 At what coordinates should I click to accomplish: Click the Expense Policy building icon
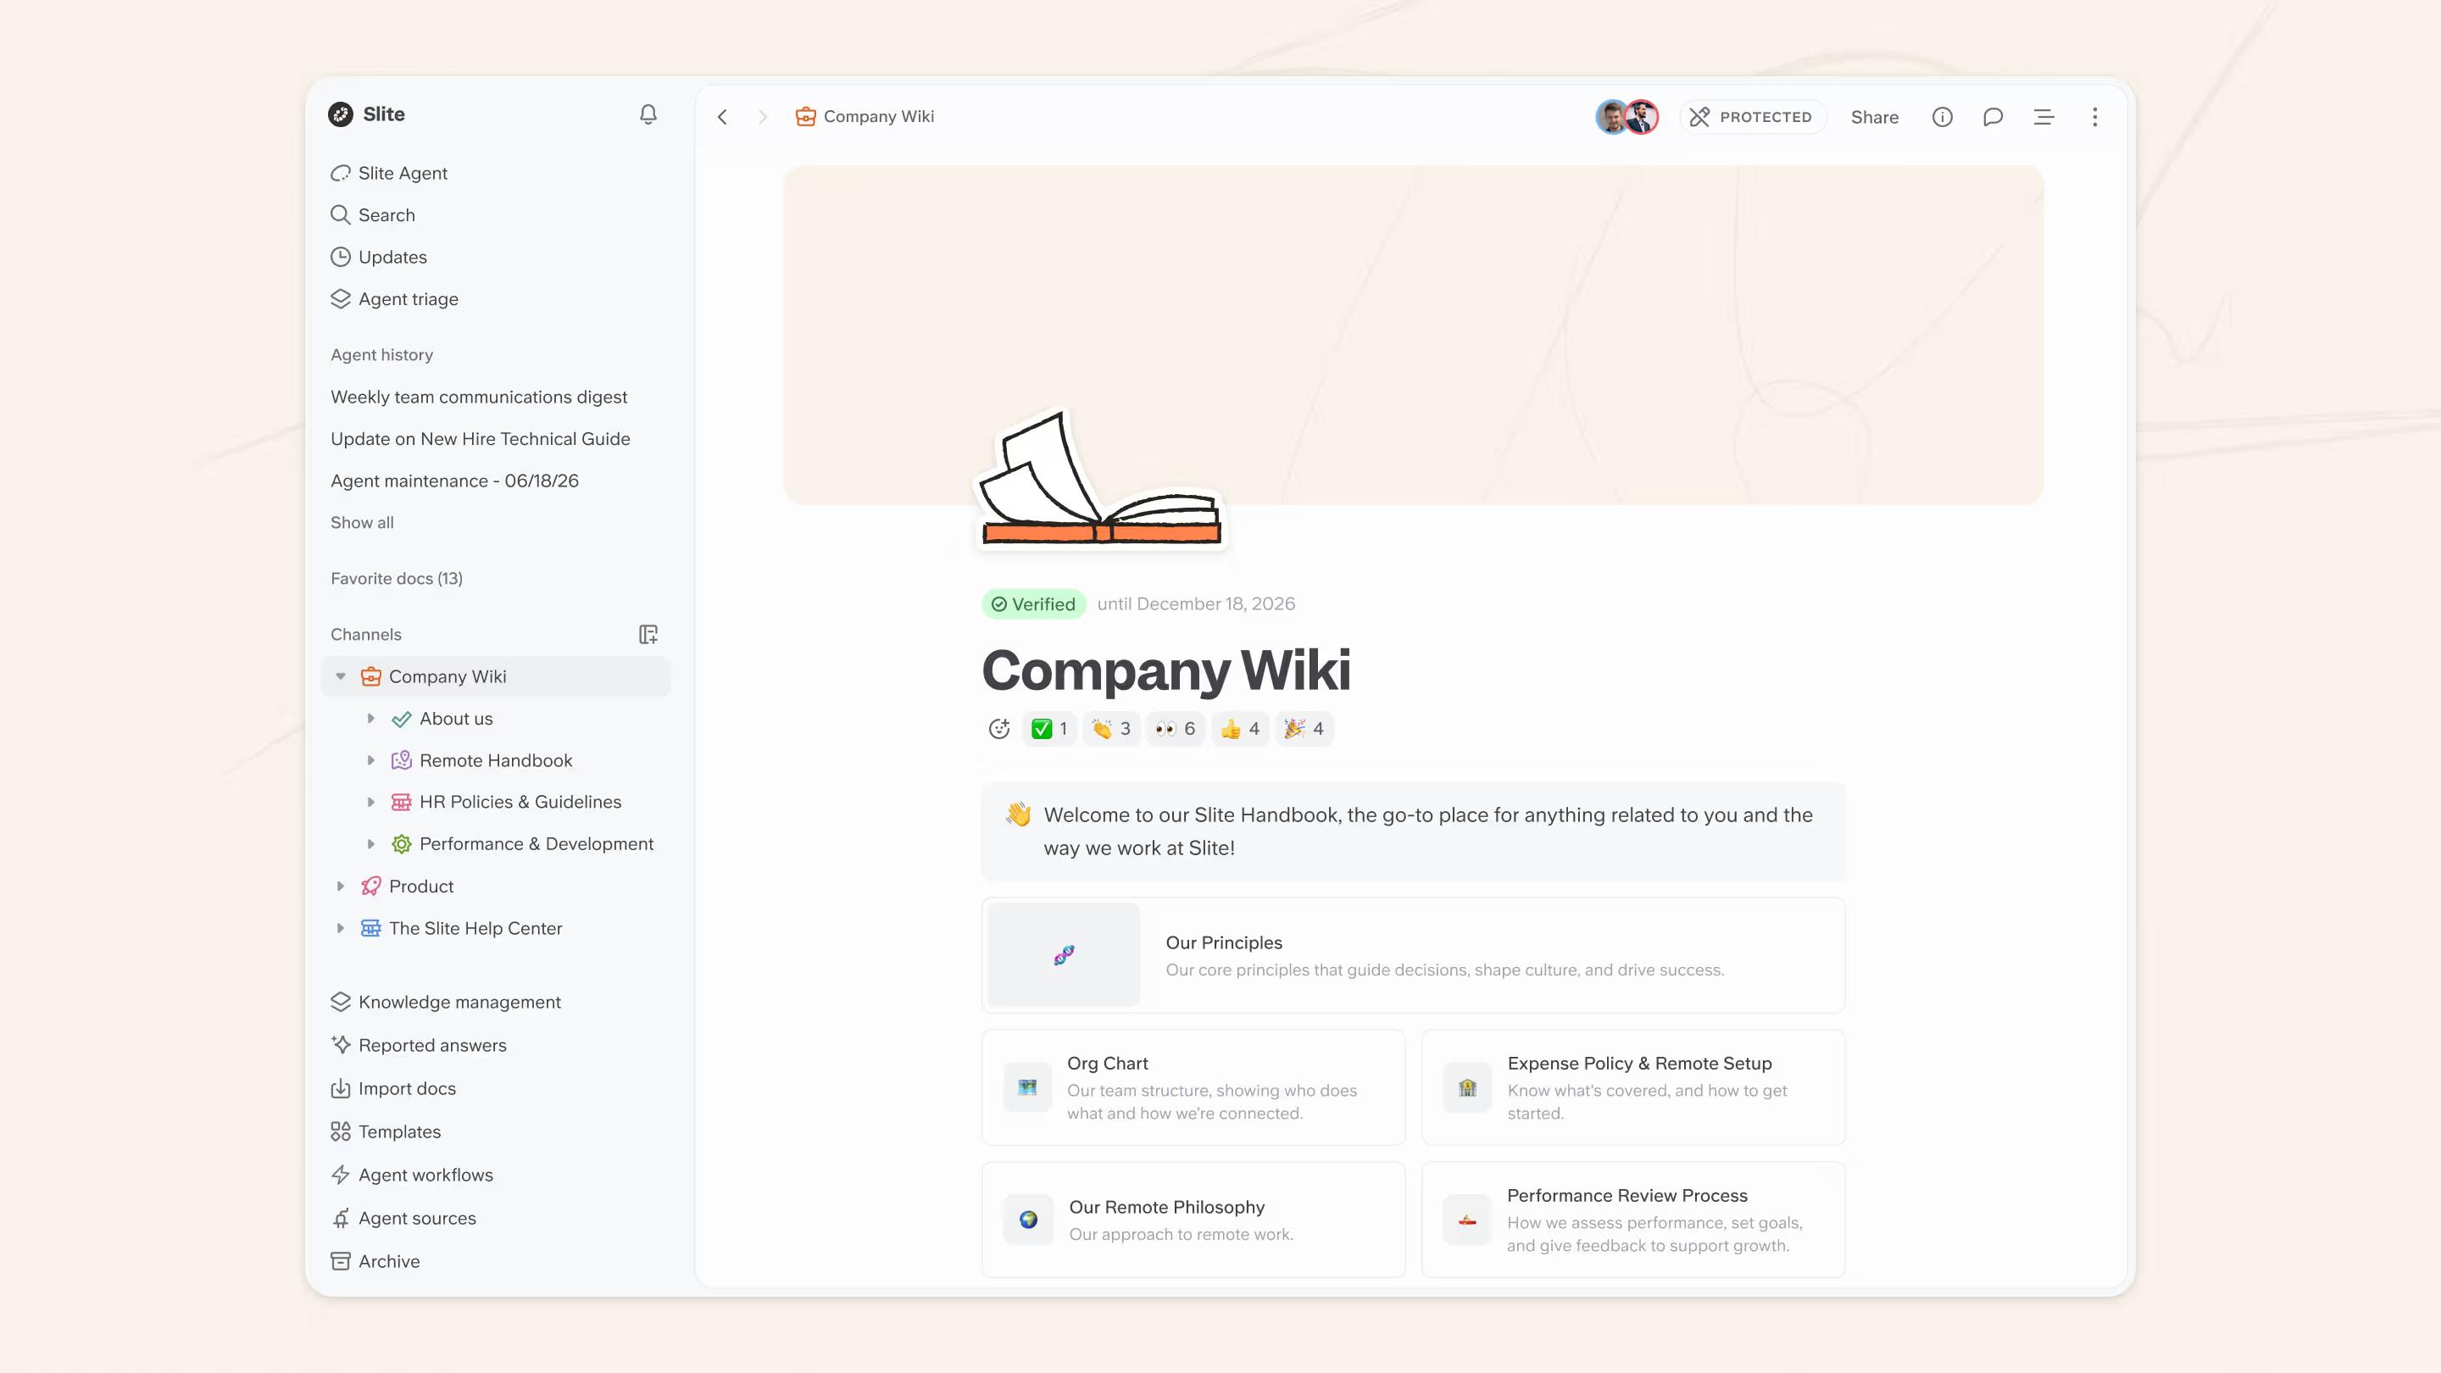[1468, 1087]
